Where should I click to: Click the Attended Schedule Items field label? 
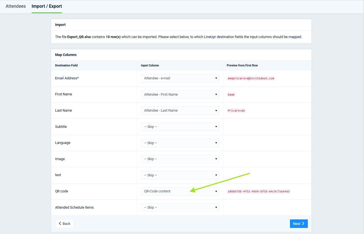coord(74,208)
